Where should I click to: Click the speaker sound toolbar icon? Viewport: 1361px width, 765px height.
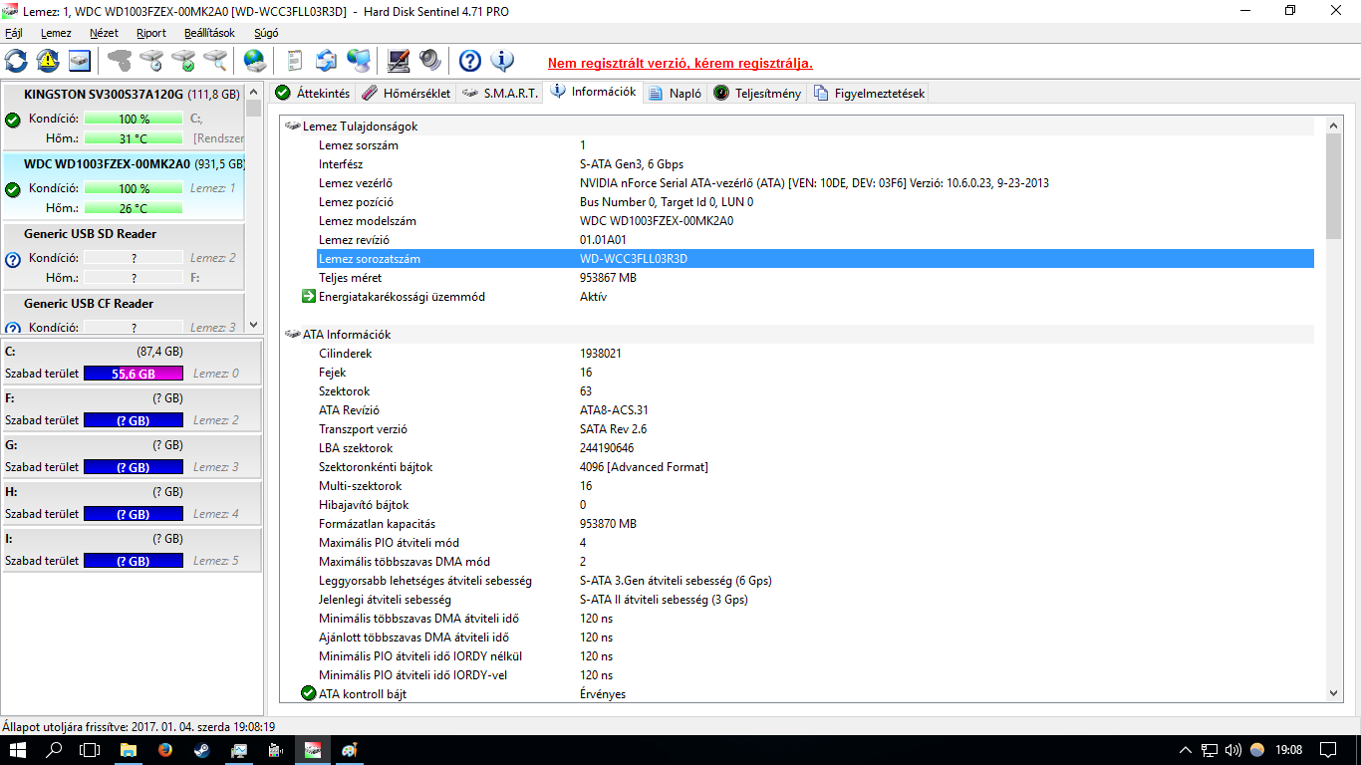[430, 61]
